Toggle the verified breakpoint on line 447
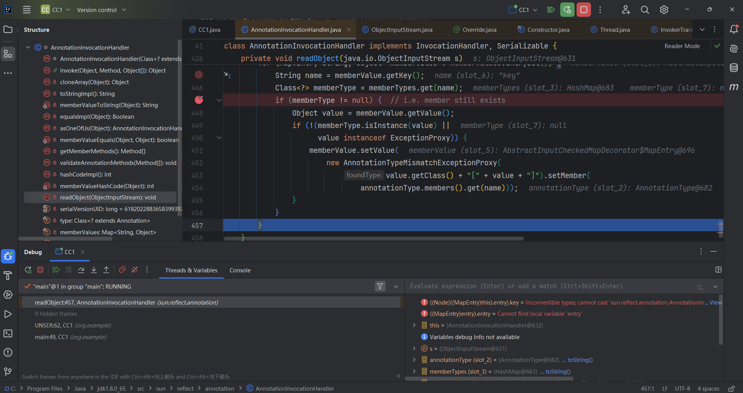 click(199, 100)
